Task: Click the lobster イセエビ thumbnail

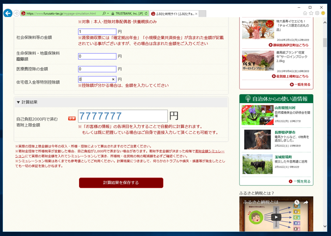Action: (258, 29)
